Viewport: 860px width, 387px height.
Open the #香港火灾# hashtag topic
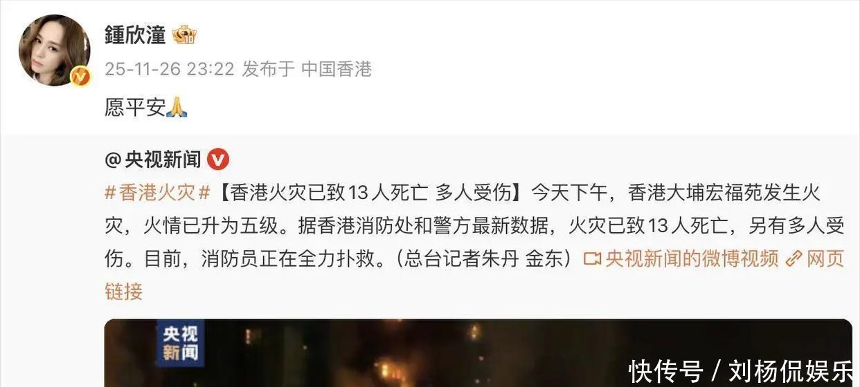point(157,193)
